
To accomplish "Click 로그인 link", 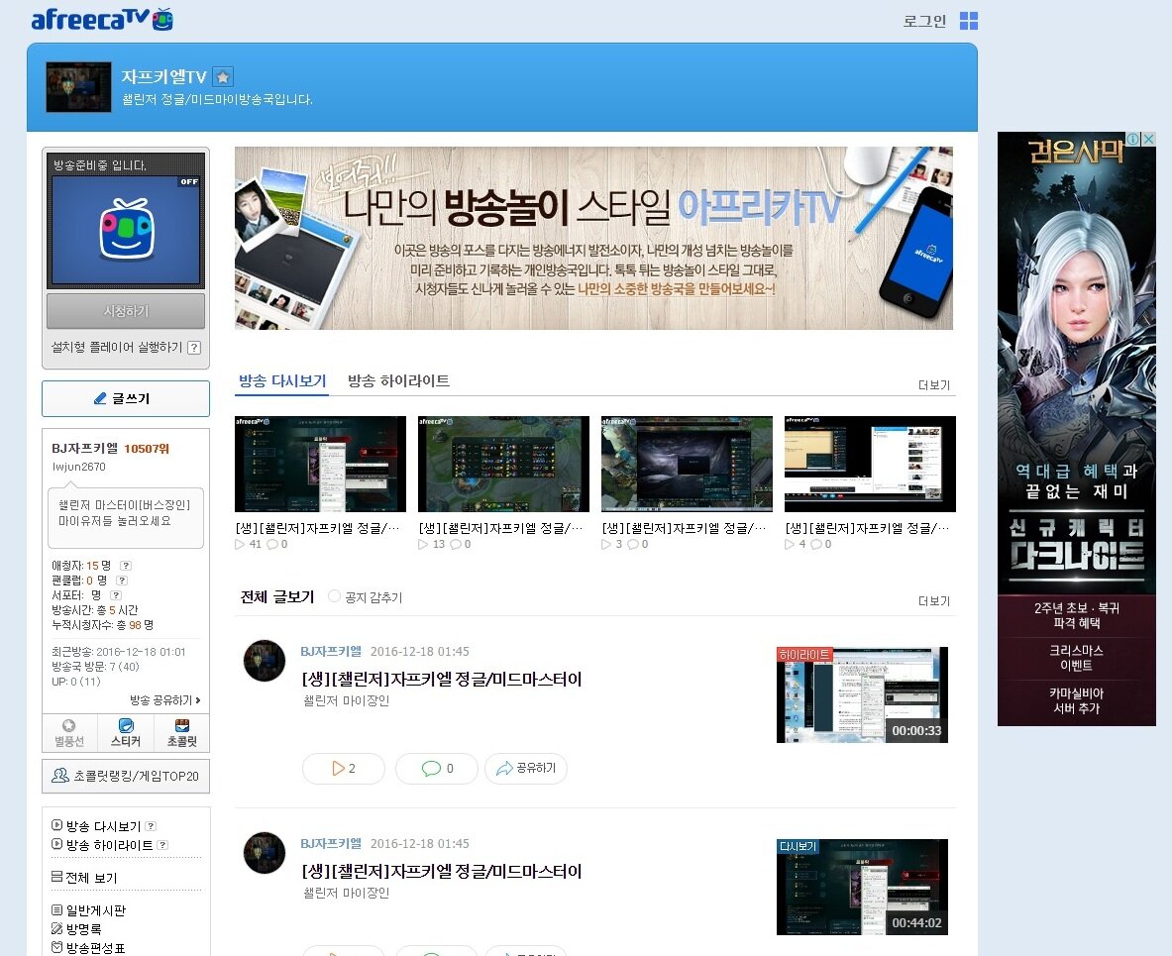I will (924, 22).
